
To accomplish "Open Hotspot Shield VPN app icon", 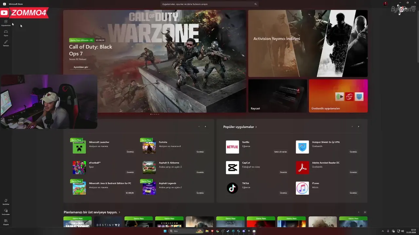I will (302, 147).
